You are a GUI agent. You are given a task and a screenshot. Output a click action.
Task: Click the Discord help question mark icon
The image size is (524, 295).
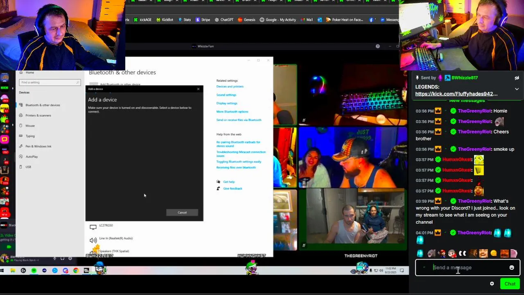(x=377, y=46)
